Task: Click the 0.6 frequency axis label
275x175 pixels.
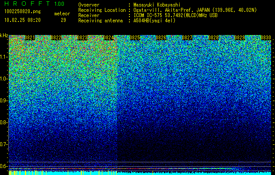Action: 3,166
